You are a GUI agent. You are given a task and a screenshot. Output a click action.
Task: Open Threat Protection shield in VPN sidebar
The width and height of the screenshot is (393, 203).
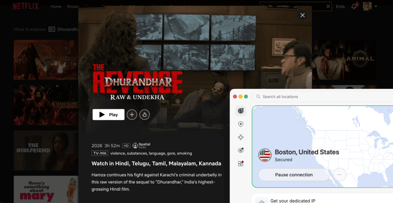tap(241, 124)
